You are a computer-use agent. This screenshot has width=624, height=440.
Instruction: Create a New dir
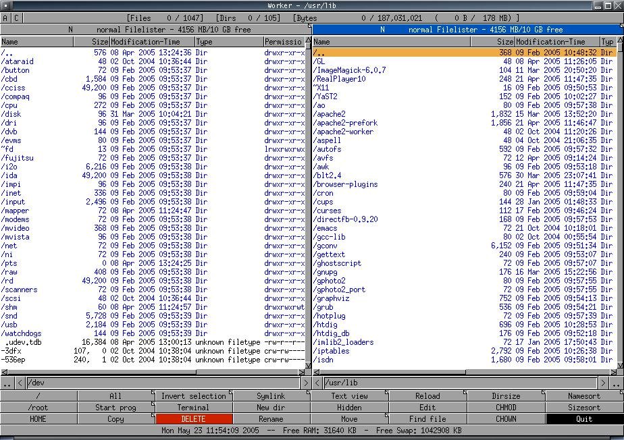click(x=271, y=408)
